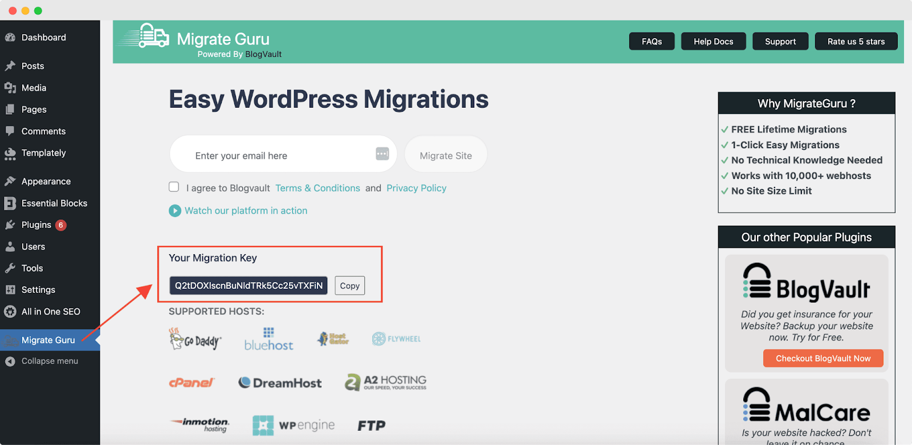Open the Settings menu in sidebar
The width and height of the screenshot is (912, 445).
(38, 290)
